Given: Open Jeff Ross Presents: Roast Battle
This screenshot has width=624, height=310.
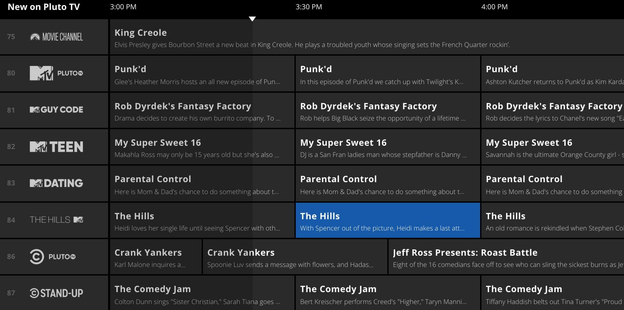Looking at the screenshot, I should (x=506, y=257).
